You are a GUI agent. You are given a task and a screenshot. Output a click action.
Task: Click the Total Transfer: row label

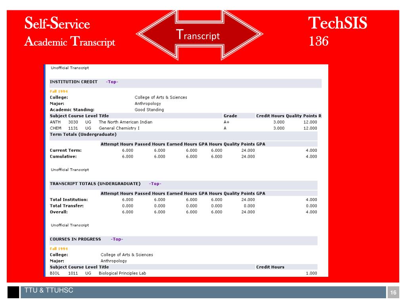pos(67,206)
